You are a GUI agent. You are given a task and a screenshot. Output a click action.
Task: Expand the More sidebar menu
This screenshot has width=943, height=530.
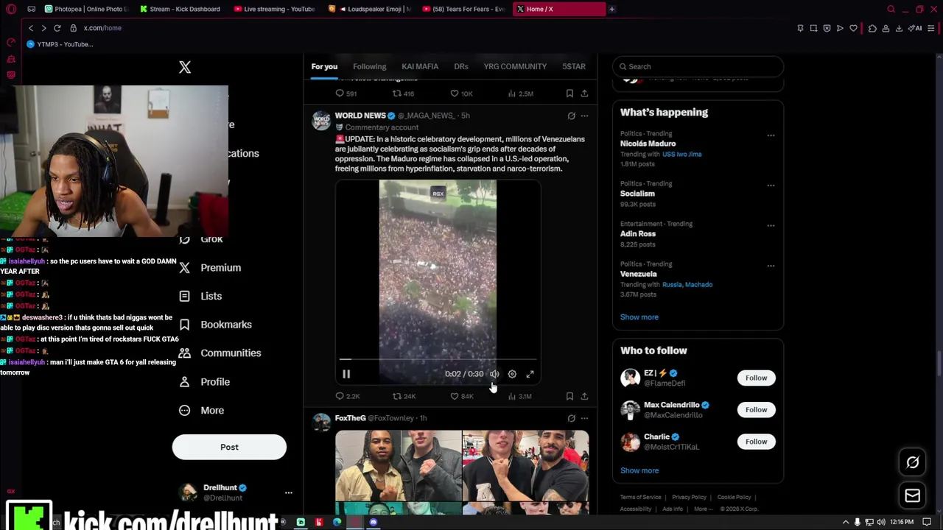[x=201, y=411]
